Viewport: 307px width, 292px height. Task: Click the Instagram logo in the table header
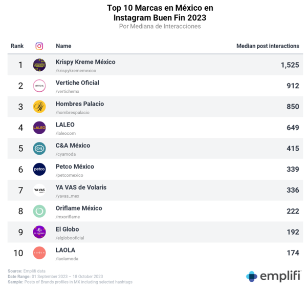click(x=39, y=46)
